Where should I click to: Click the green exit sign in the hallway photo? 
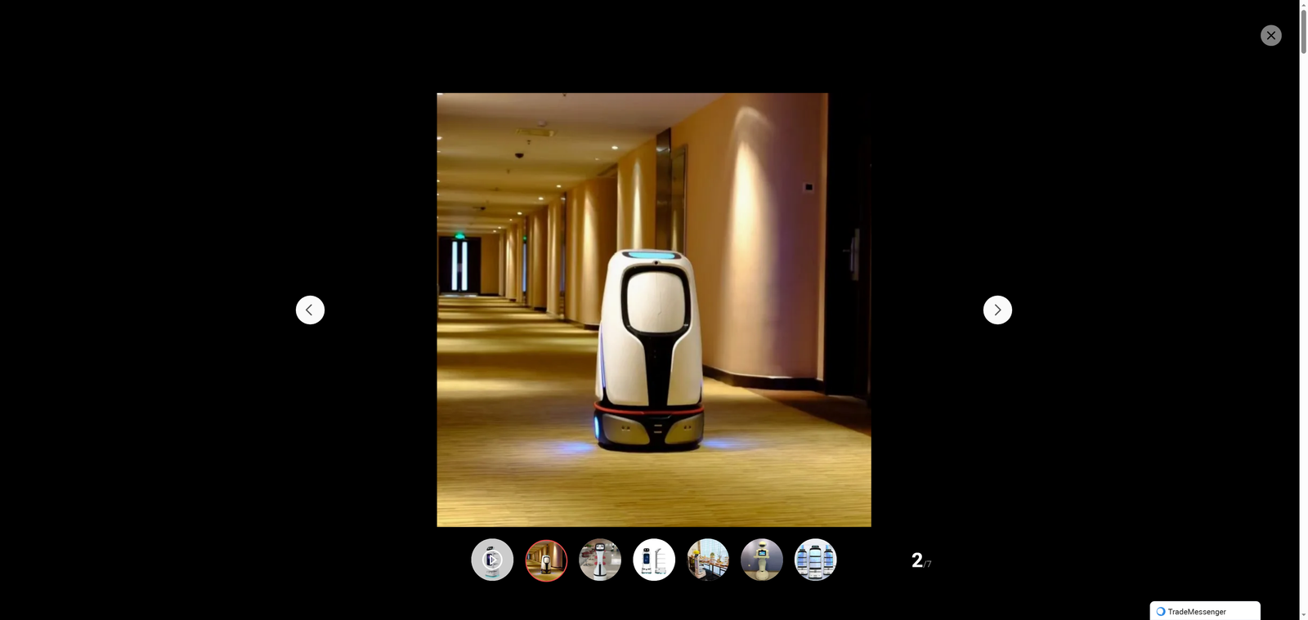(459, 236)
